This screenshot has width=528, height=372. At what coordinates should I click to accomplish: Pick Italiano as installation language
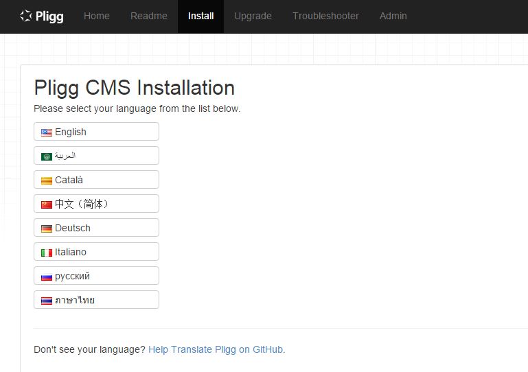(x=96, y=252)
